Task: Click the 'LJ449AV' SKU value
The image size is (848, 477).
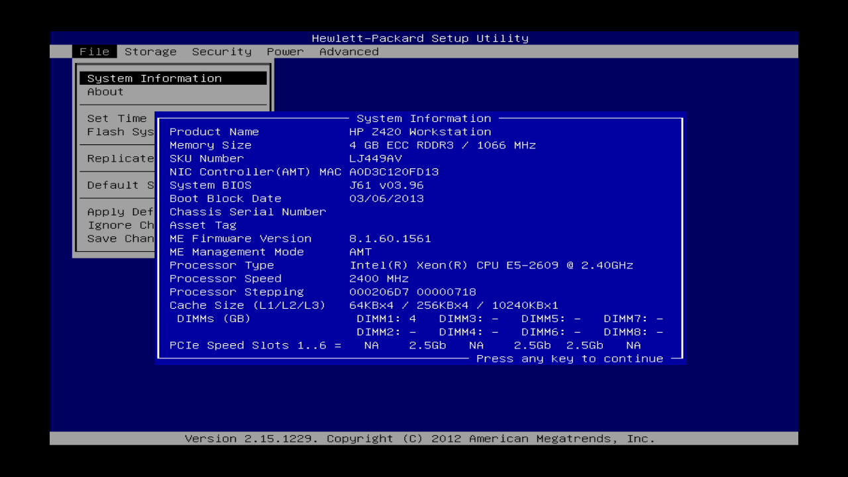Action: [x=376, y=158]
